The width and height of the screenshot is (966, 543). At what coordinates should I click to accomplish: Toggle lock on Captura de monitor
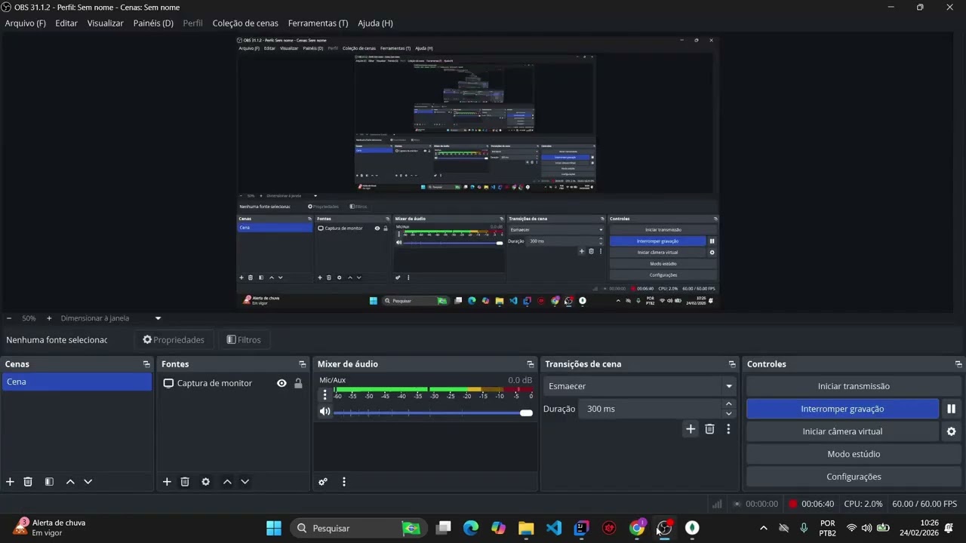[298, 383]
